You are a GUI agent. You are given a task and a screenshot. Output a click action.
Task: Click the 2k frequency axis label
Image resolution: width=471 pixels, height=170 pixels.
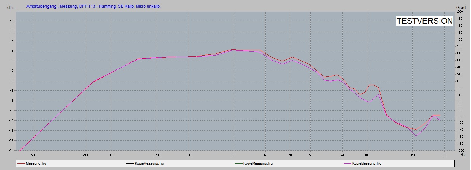pyautogui.click(x=188, y=154)
